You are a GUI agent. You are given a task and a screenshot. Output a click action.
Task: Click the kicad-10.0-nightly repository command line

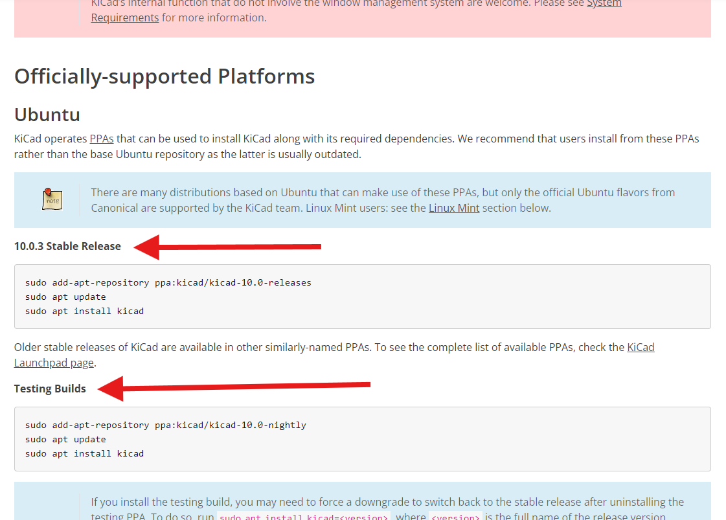[x=165, y=425]
